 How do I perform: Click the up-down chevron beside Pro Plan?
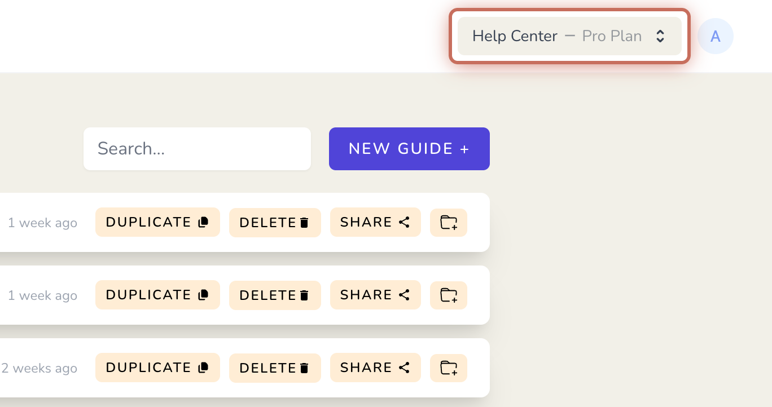click(660, 36)
